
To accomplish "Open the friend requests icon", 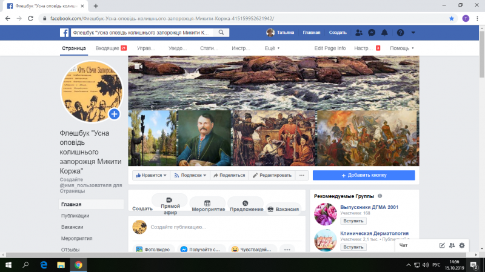I will pyautogui.click(x=359, y=33).
